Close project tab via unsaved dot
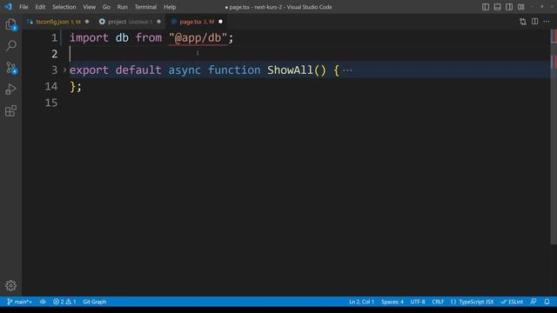Screen dimensions: 557x313 pyautogui.click(x=158, y=22)
